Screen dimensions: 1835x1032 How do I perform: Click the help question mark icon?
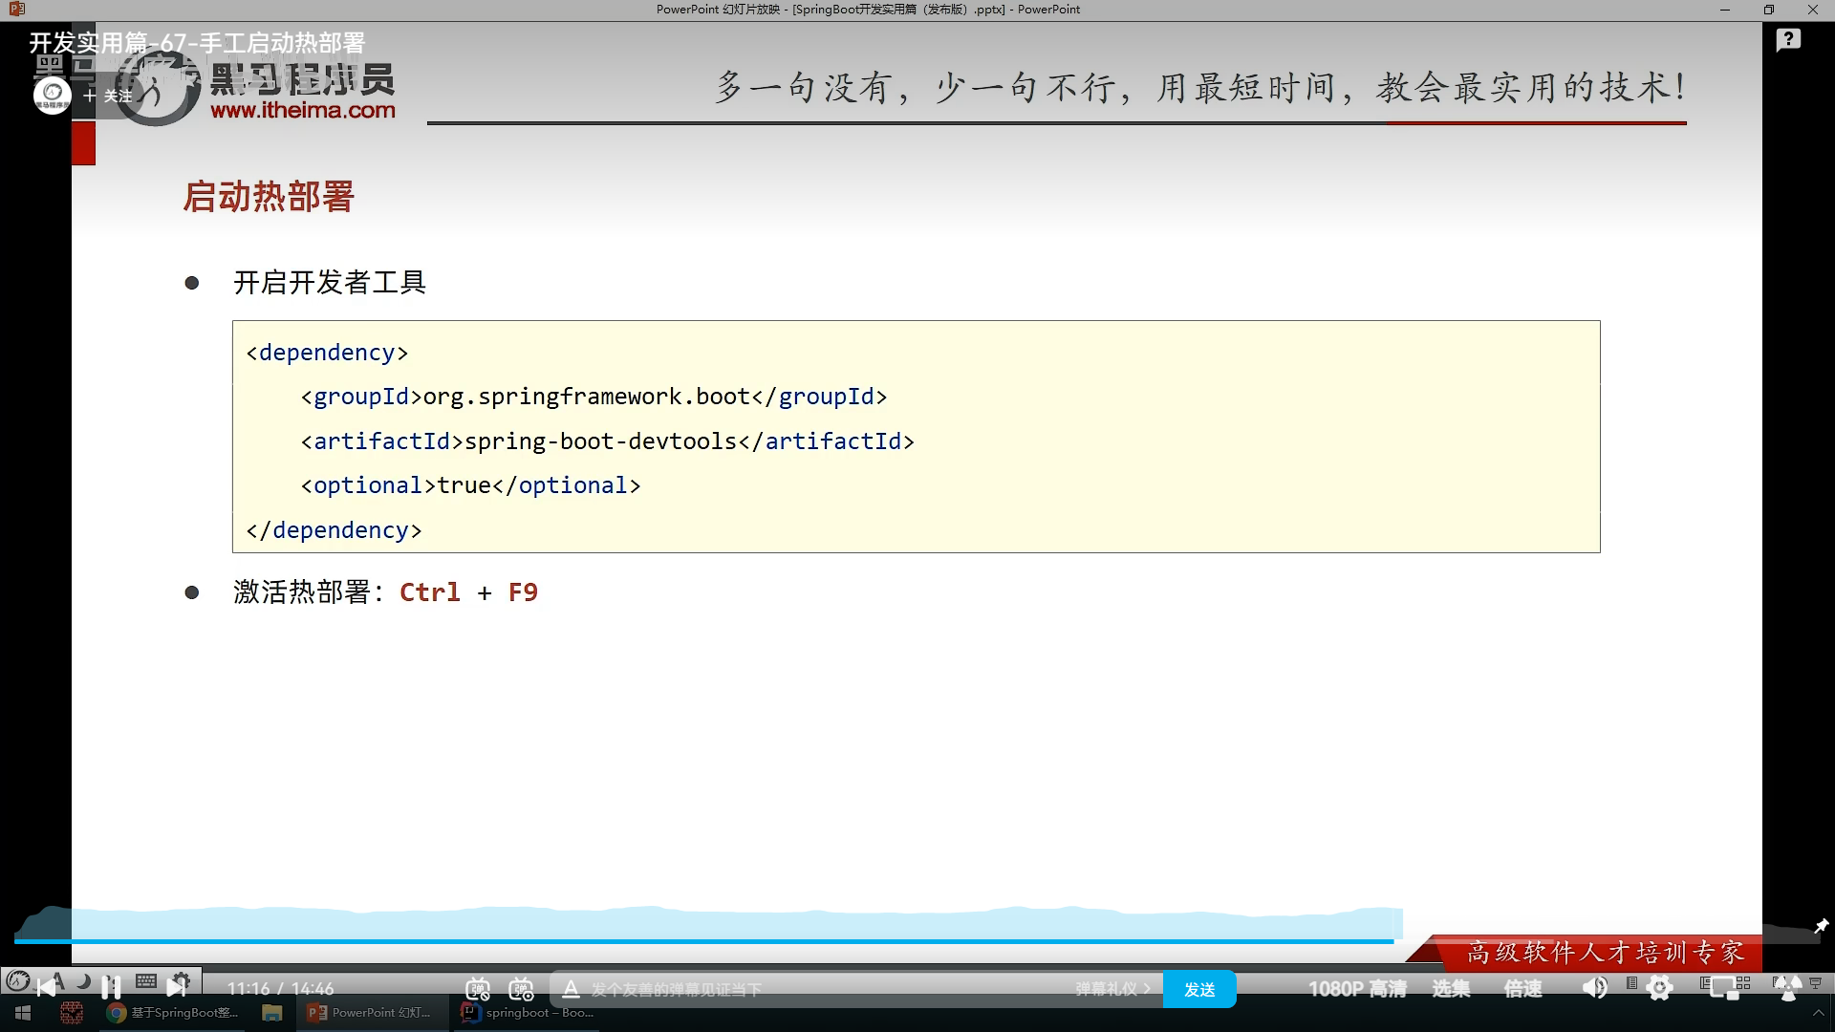pyautogui.click(x=1788, y=40)
